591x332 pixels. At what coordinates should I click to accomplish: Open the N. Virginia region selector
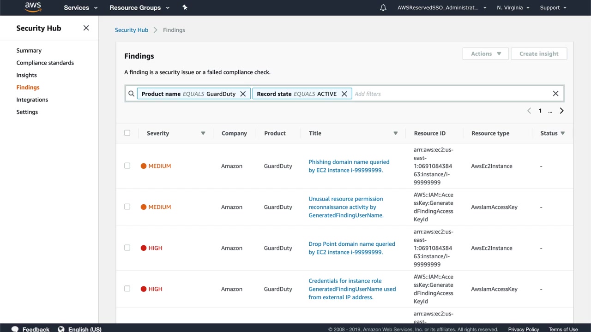513,8
